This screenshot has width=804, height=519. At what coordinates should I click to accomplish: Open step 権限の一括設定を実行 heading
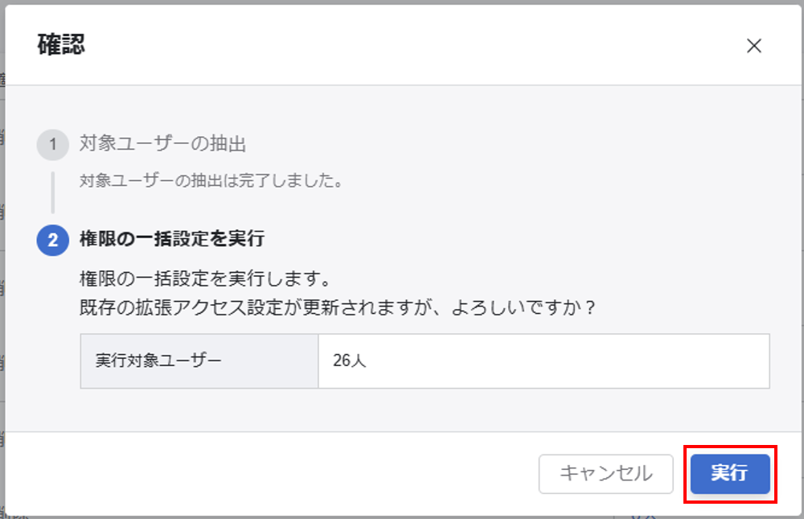(x=172, y=239)
